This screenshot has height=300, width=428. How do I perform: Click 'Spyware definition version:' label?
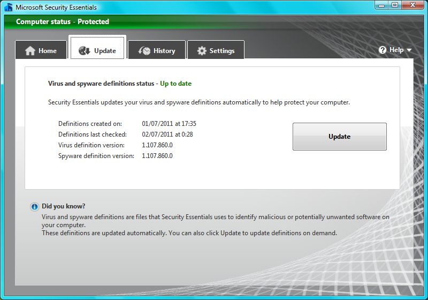(x=96, y=156)
